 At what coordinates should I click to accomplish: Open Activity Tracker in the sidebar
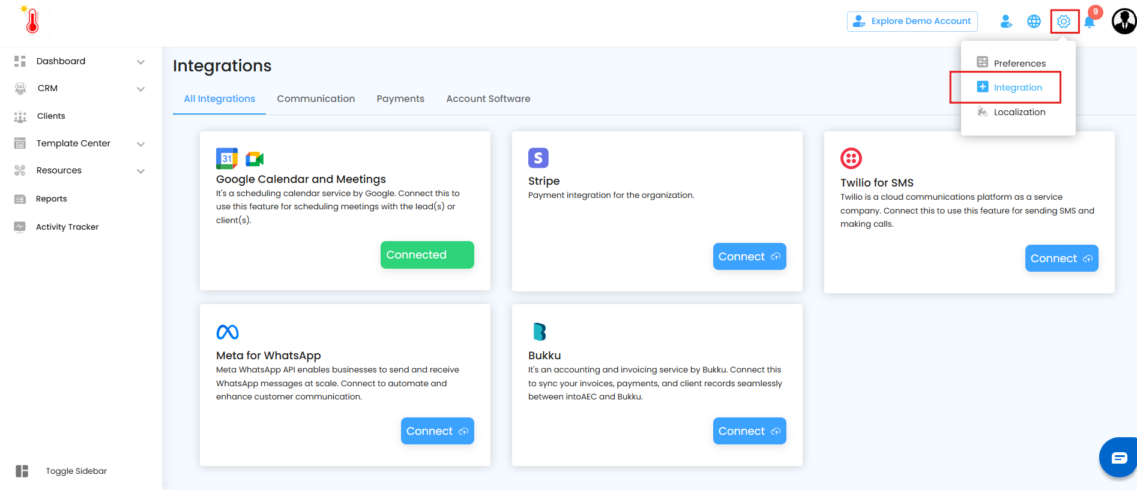(x=67, y=227)
